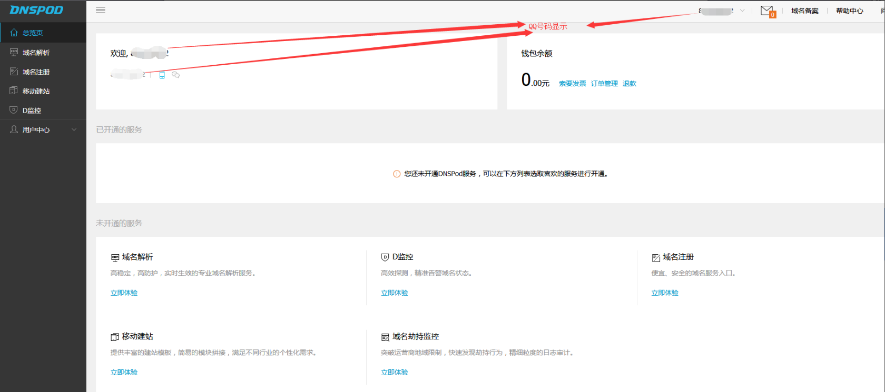Click the mobile phone icon under username
This screenshot has width=885, height=392.
click(x=162, y=75)
